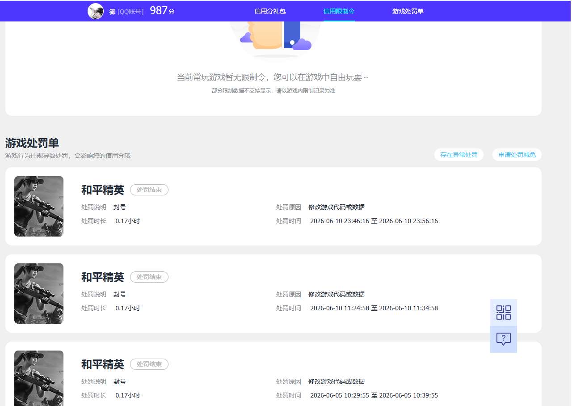Go to 游戏处罚单 tab in header
Viewport: 572px width, 406px height.
pyautogui.click(x=408, y=11)
